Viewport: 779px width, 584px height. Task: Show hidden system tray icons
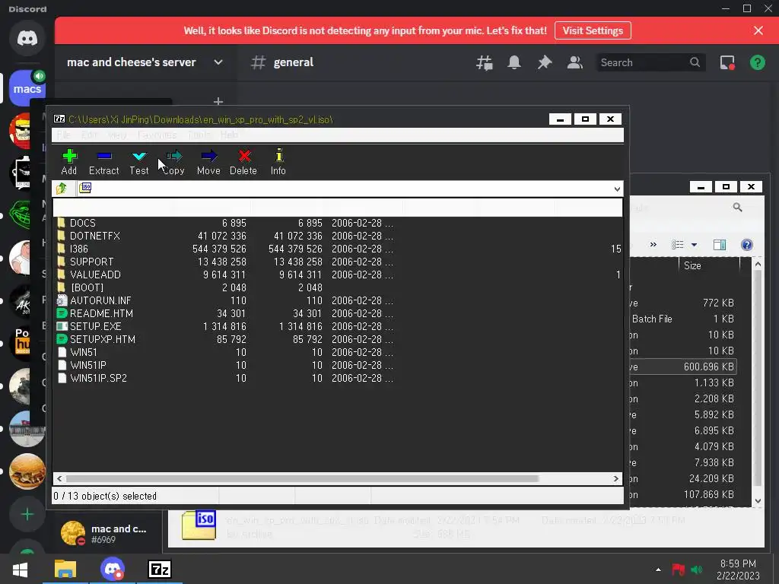point(658,570)
